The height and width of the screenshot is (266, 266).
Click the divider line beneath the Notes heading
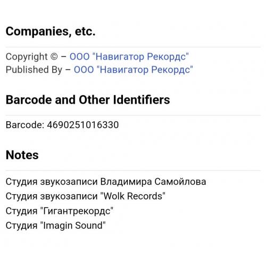(133, 171)
